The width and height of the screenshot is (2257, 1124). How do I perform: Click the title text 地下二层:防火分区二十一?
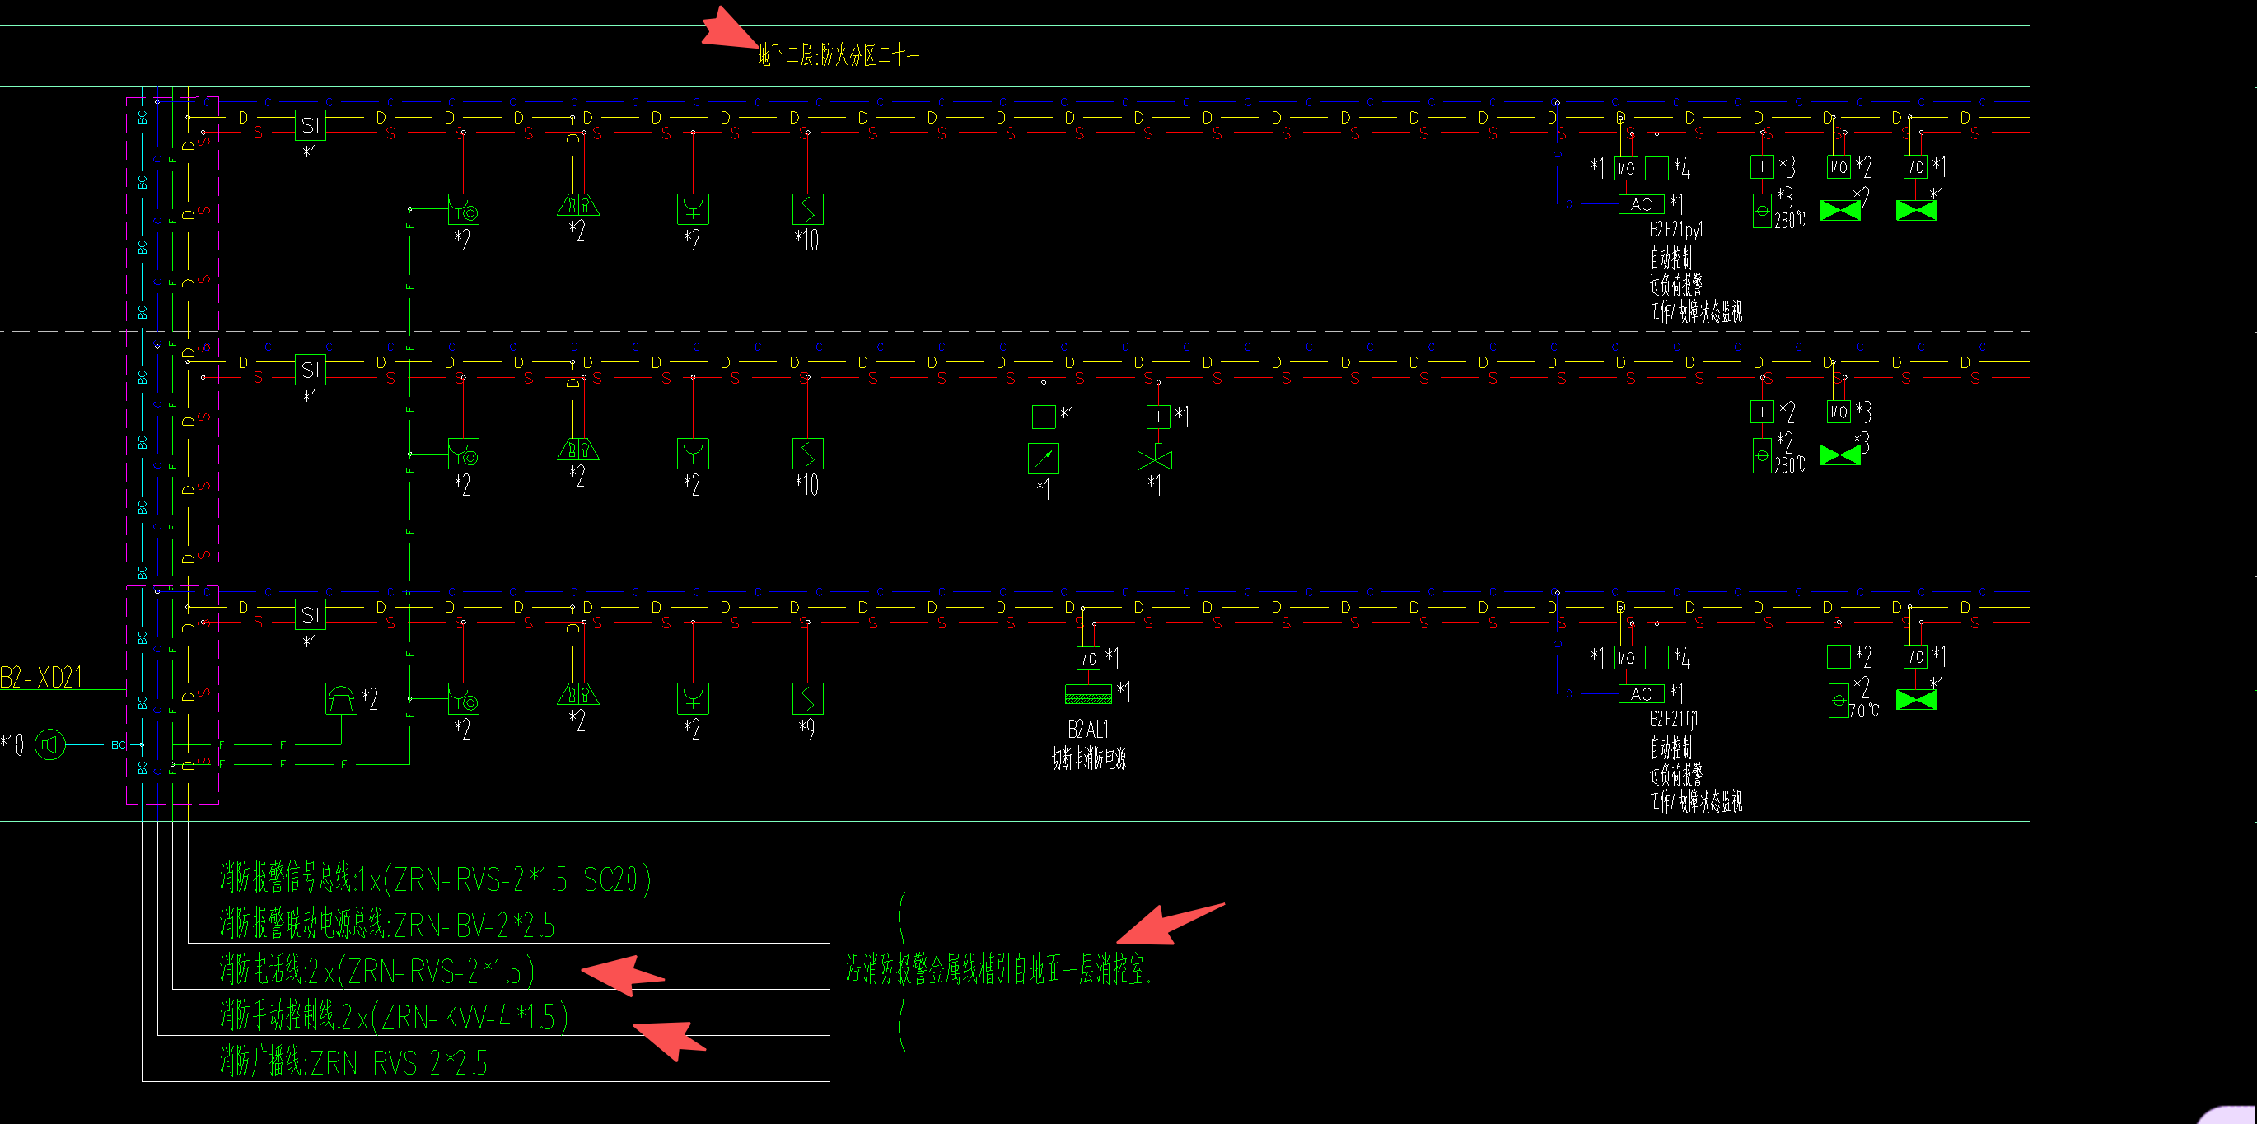(838, 56)
